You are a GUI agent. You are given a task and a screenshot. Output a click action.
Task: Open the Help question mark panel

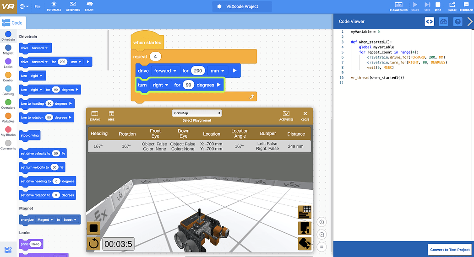pyautogui.click(x=458, y=21)
